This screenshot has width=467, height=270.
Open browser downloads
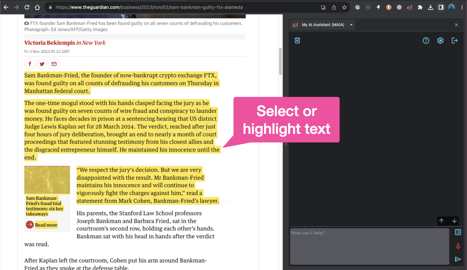point(431,7)
